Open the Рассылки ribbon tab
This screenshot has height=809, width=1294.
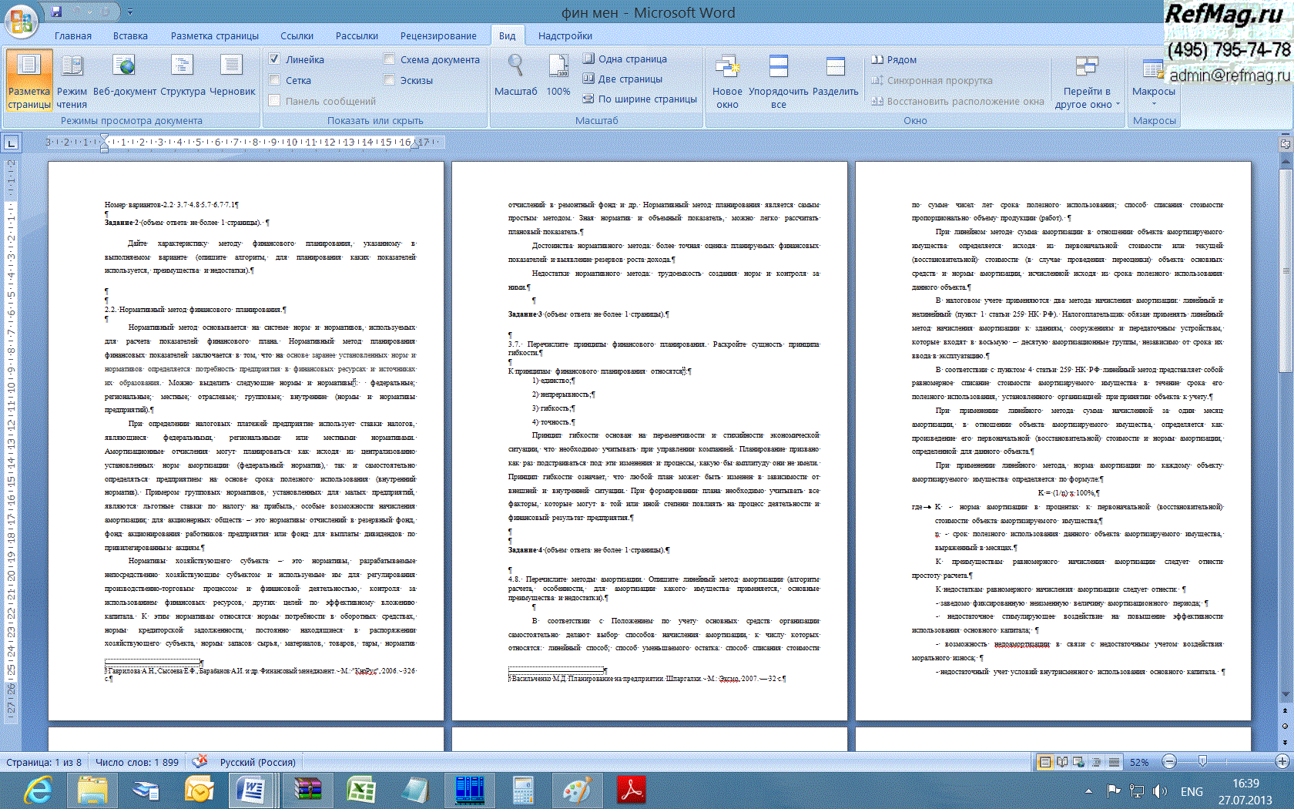point(357,35)
